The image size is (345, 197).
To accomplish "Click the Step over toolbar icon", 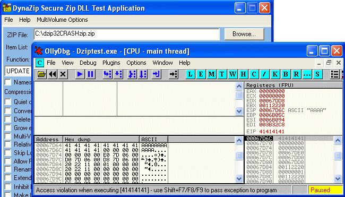I will coord(118,74).
